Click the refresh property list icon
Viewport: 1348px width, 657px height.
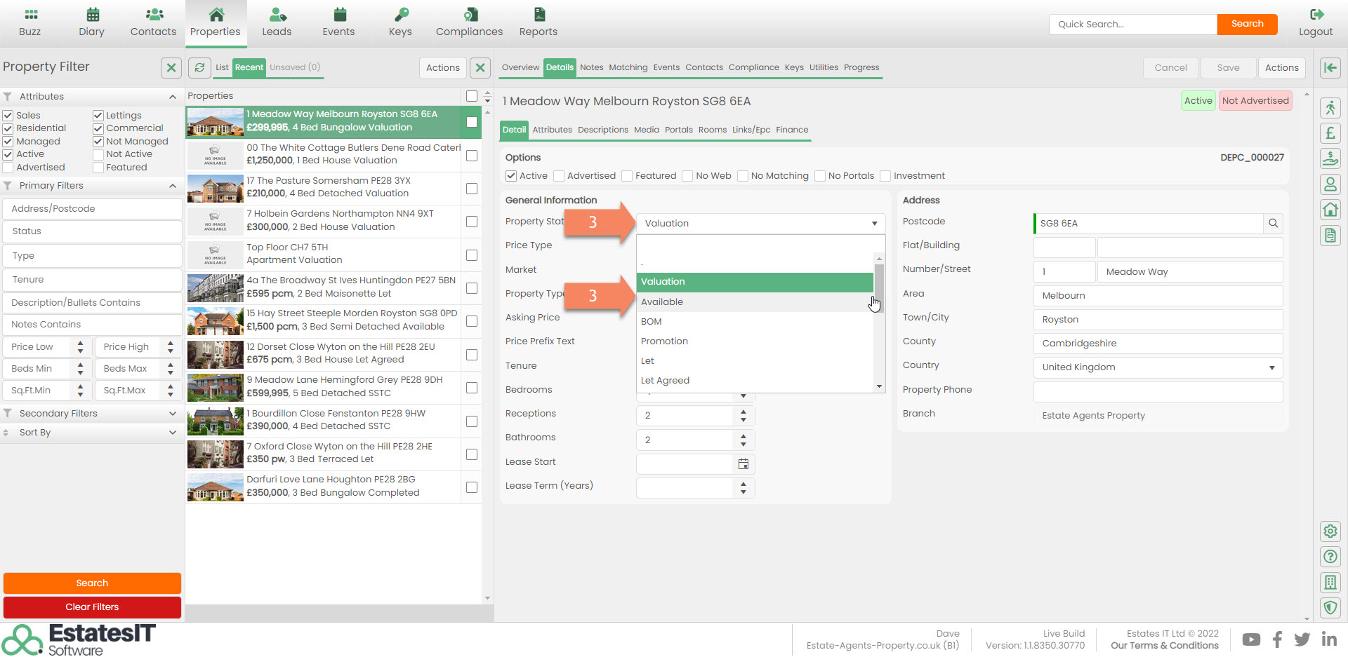point(199,67)
